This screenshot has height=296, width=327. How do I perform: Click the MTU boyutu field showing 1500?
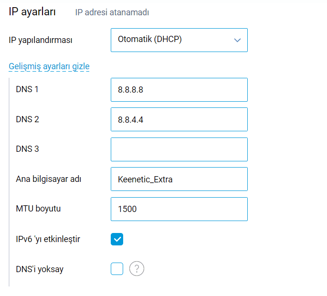[179, 209]
